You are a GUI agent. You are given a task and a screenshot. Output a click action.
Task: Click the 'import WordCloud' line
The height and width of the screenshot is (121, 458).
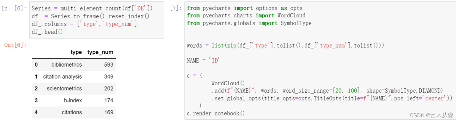pos(246,15)
